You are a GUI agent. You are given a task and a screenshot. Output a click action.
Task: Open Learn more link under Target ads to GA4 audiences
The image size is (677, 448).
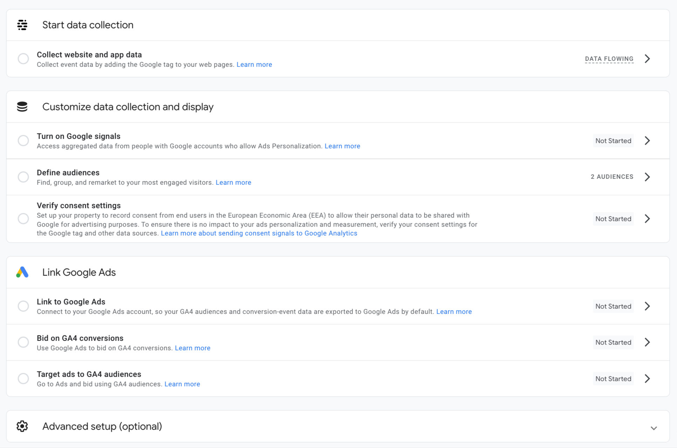click(182, 384)
